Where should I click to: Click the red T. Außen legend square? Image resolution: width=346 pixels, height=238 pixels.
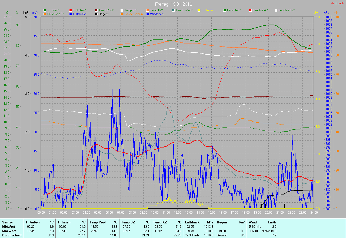[x=71, y=10]
